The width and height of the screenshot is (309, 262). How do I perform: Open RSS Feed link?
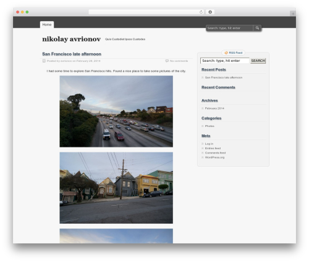tap(235, 53)
